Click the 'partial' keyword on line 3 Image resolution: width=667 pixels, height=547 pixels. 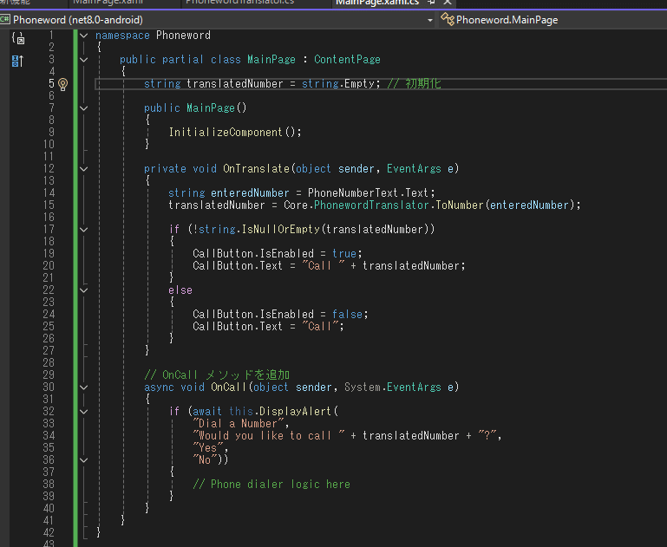183,60
